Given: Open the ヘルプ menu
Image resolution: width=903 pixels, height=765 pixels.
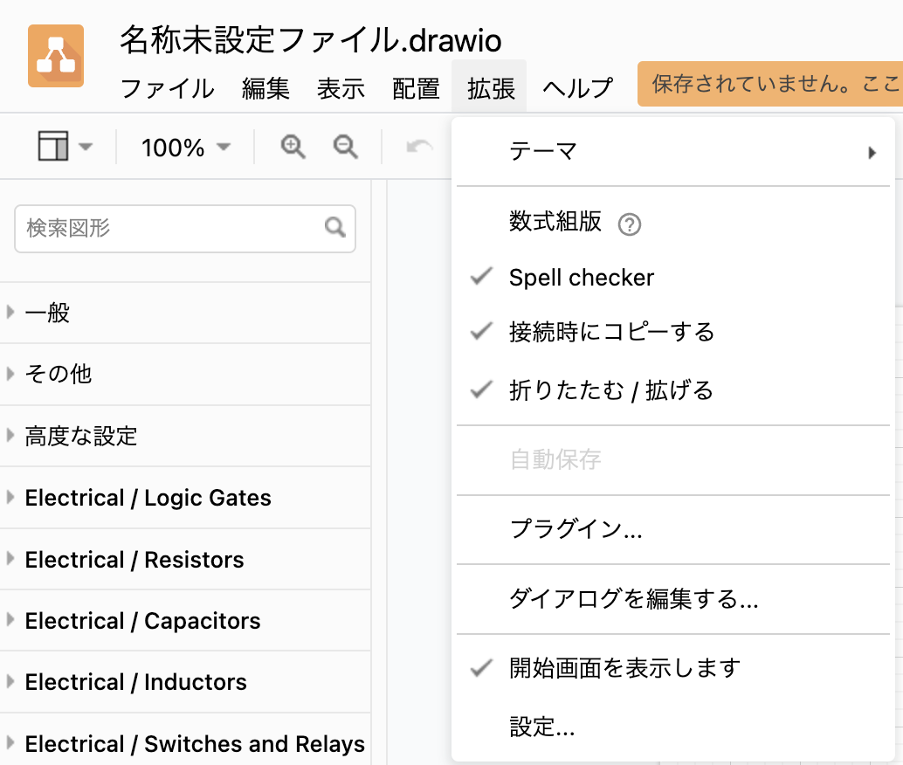Looking at the screenshot, I should tap(577, 89).
